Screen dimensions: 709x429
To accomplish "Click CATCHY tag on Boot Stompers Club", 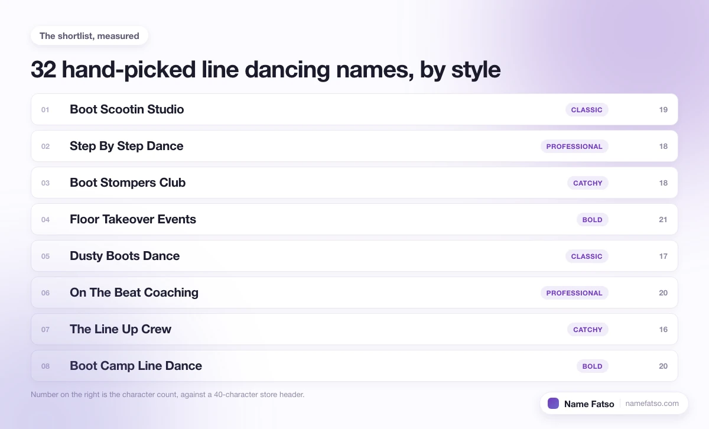I will tap(588, 183).
